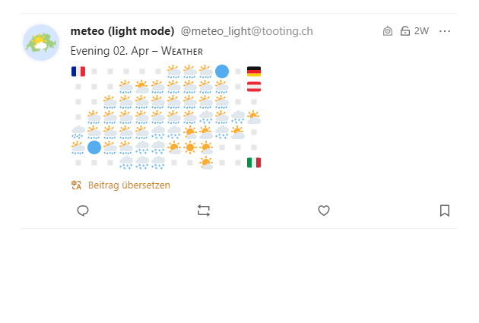The height and width of the screenshot is (323, 479).
Task: Open the three-dots more options menu
Action: tap(445, 31)
